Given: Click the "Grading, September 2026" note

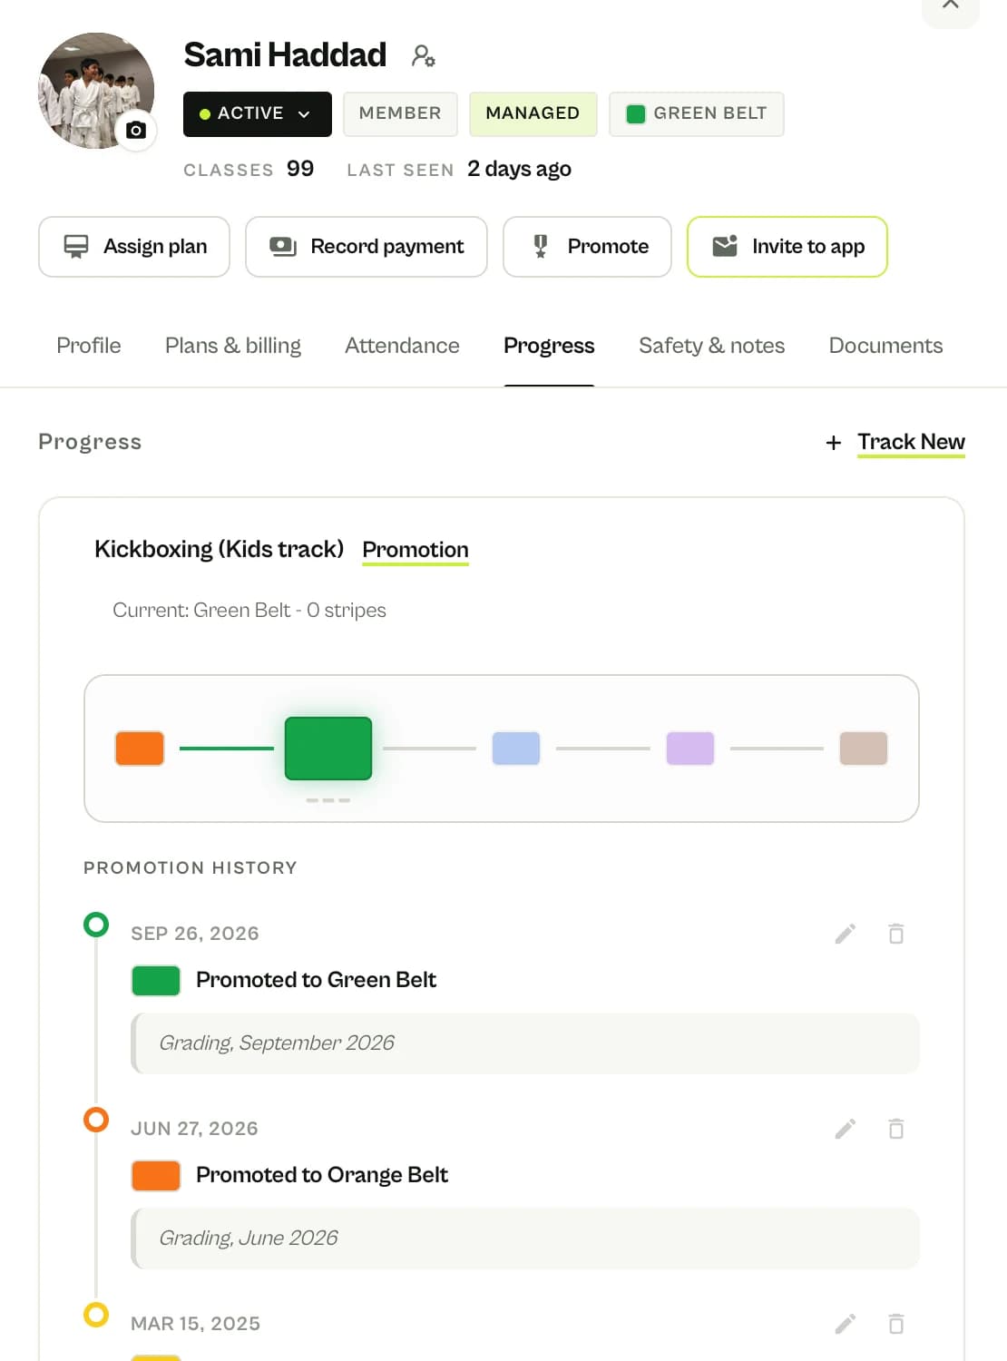Looking at the screenshot, I should point(525,1043).
